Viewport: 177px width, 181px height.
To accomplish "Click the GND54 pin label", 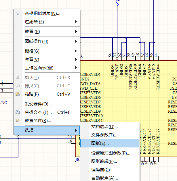I will (112, 70).
